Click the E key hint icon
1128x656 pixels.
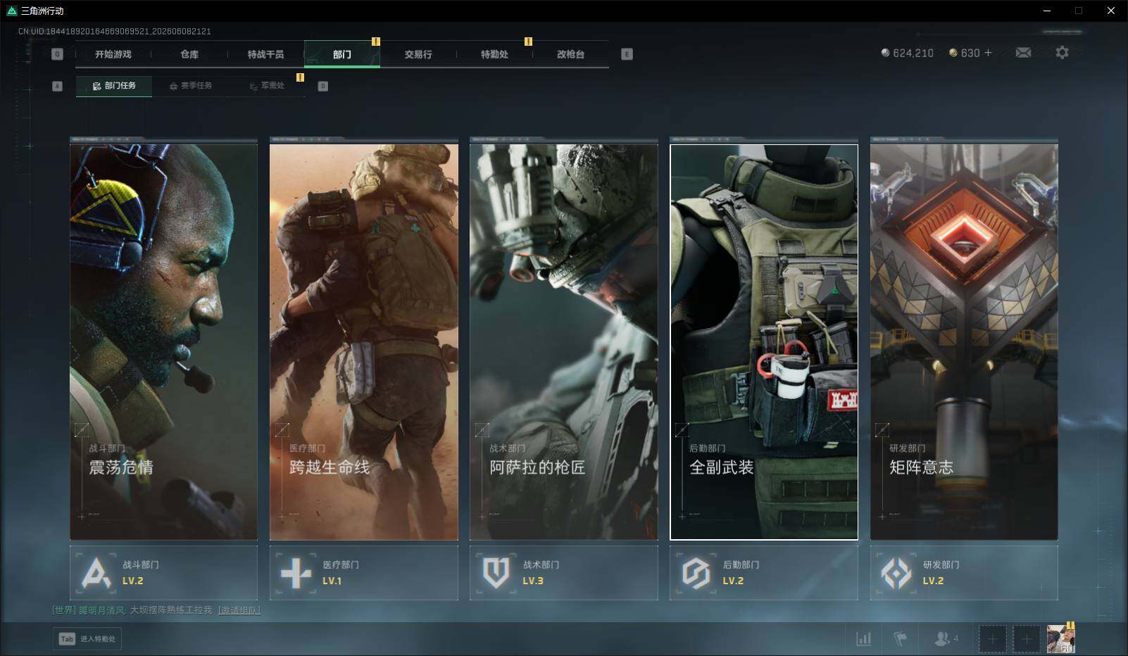tap(627, 54)
